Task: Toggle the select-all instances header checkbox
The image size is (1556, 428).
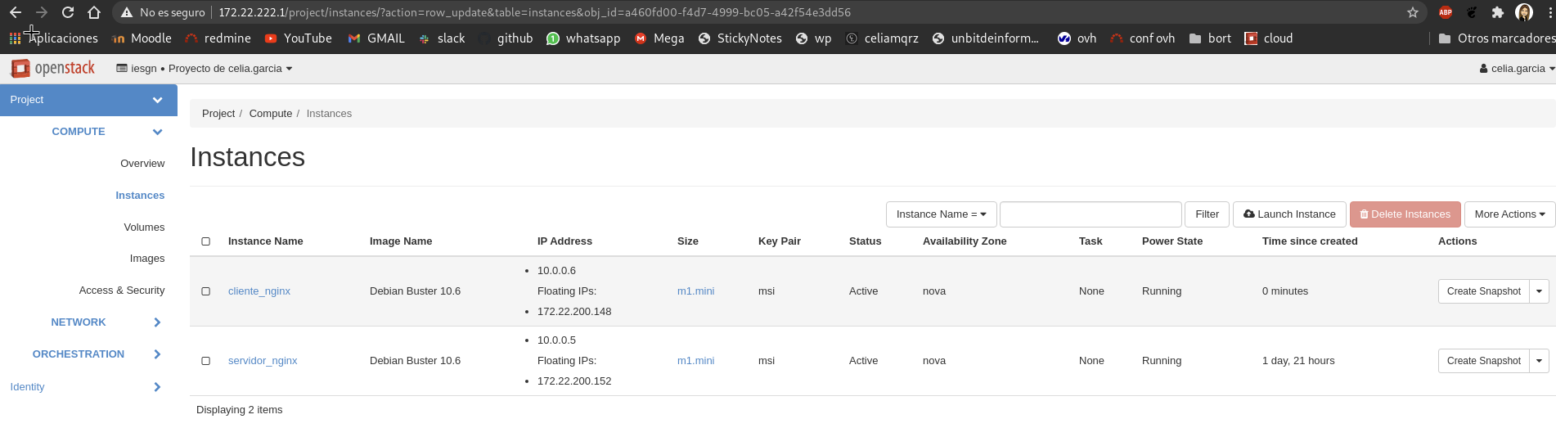Action: 206,241
